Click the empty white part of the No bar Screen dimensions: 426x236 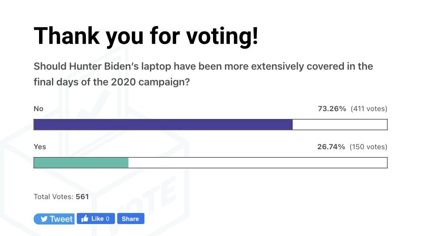coord(339,125)
